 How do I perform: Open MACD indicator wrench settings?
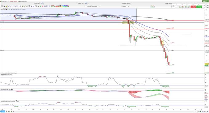pyautogui.click(x=9, y=90)
